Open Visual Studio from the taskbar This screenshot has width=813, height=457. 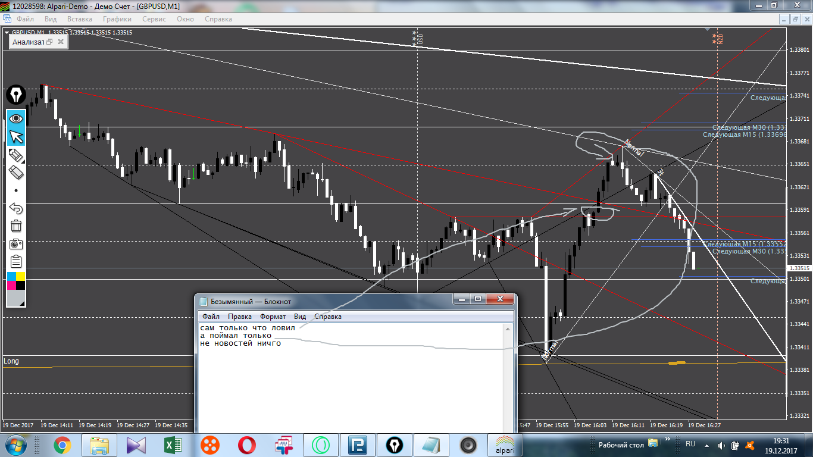click(136, 445)
